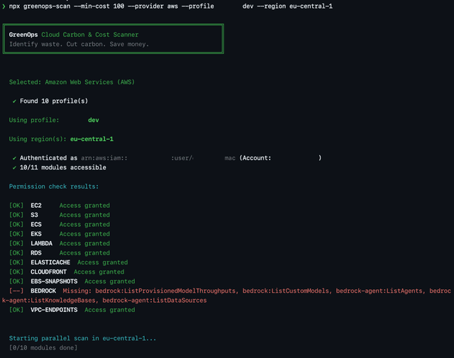Click the green prompt arrow before npx

pos(4,6)
